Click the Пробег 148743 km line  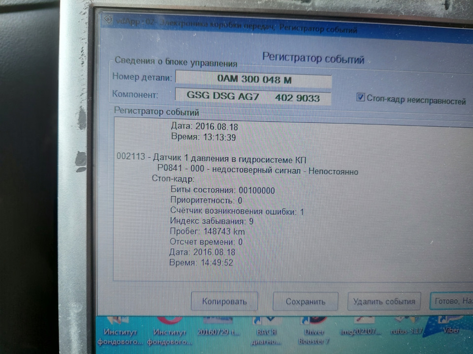[x=207, y=231]
